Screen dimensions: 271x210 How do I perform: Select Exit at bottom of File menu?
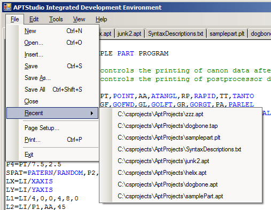(x=52, y=155)
